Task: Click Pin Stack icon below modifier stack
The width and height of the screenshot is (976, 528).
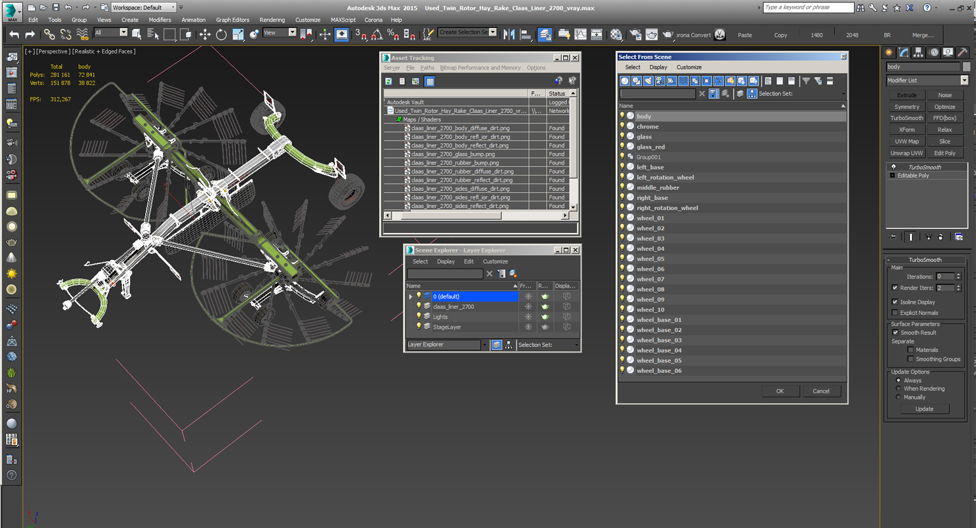Action: [x=894, y=236]
